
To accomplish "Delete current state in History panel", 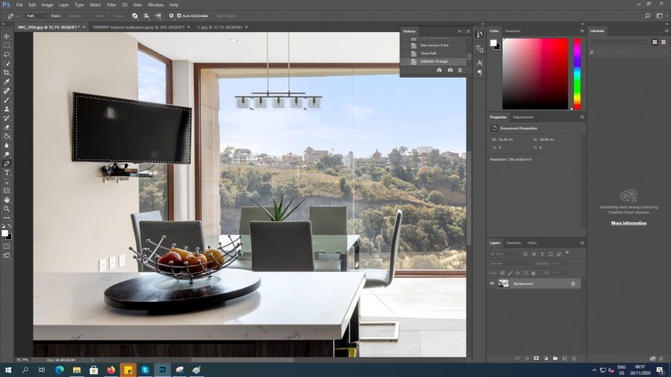I will [x=461, y=70].
